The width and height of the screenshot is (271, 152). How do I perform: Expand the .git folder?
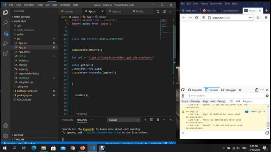[x=35, y=26]
